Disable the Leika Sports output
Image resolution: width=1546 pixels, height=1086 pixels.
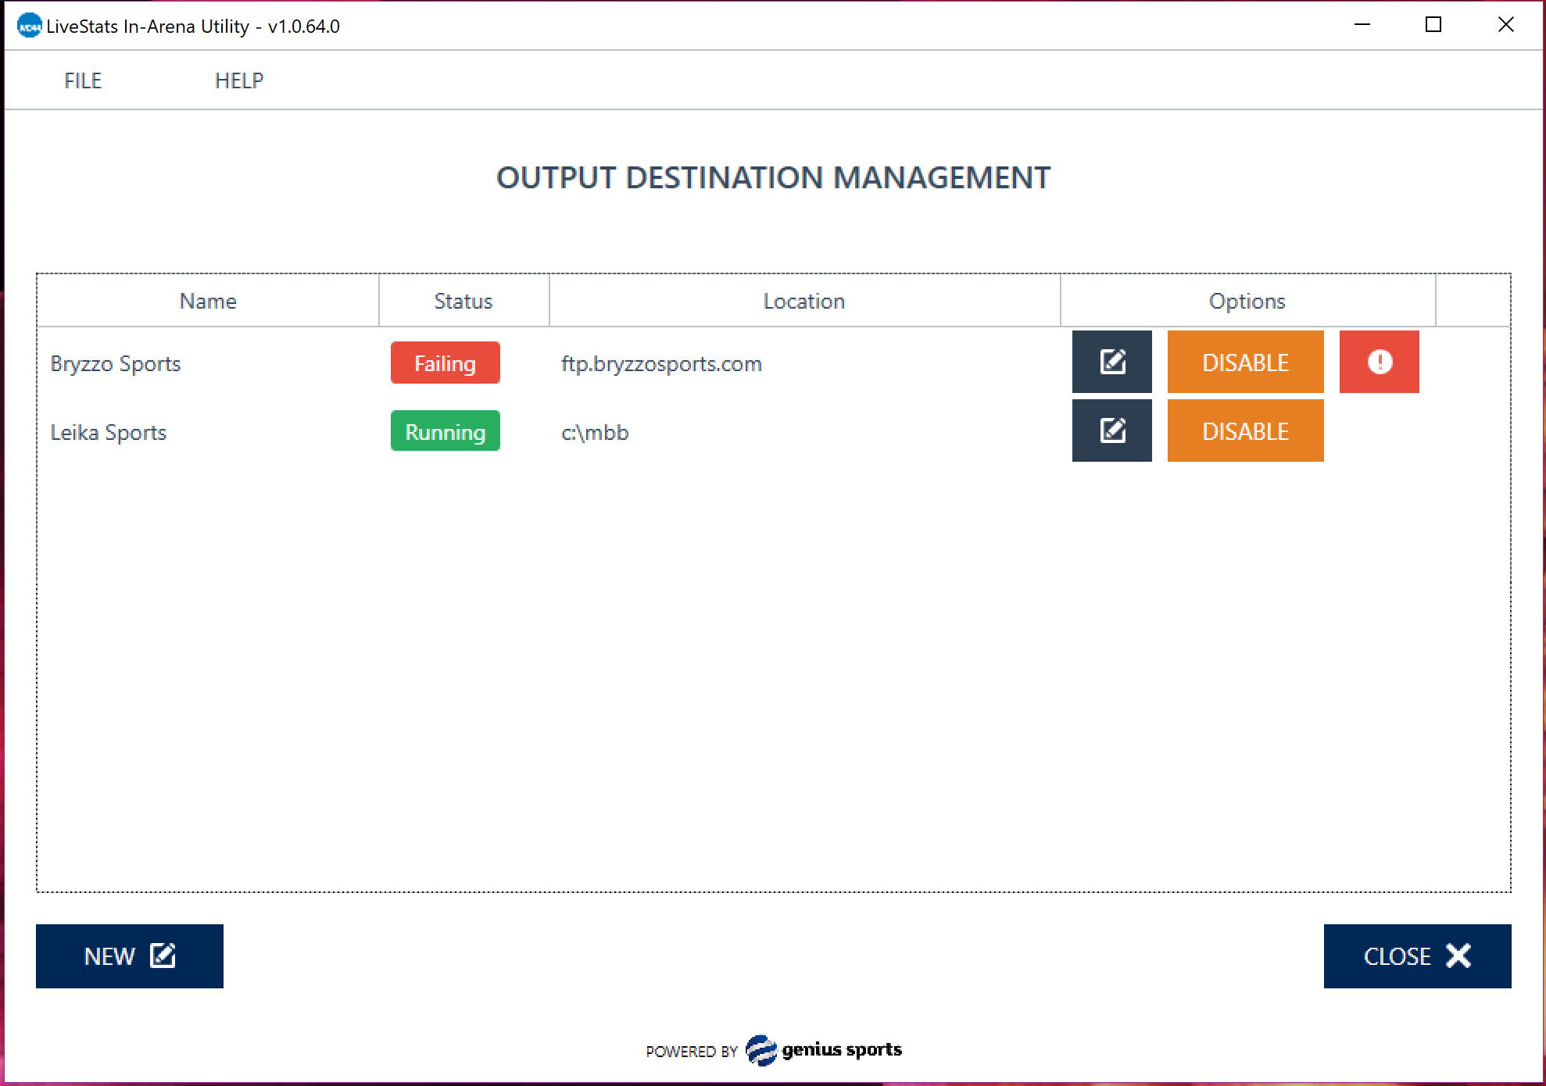click(x=1245, y=430)
